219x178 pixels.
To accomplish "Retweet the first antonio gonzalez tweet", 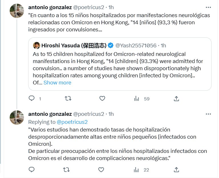I will click(x=68, y=99).
